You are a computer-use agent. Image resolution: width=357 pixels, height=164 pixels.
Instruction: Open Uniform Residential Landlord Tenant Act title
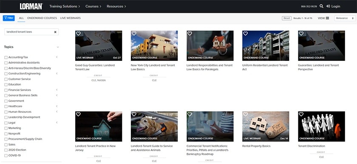pos(265,67)
